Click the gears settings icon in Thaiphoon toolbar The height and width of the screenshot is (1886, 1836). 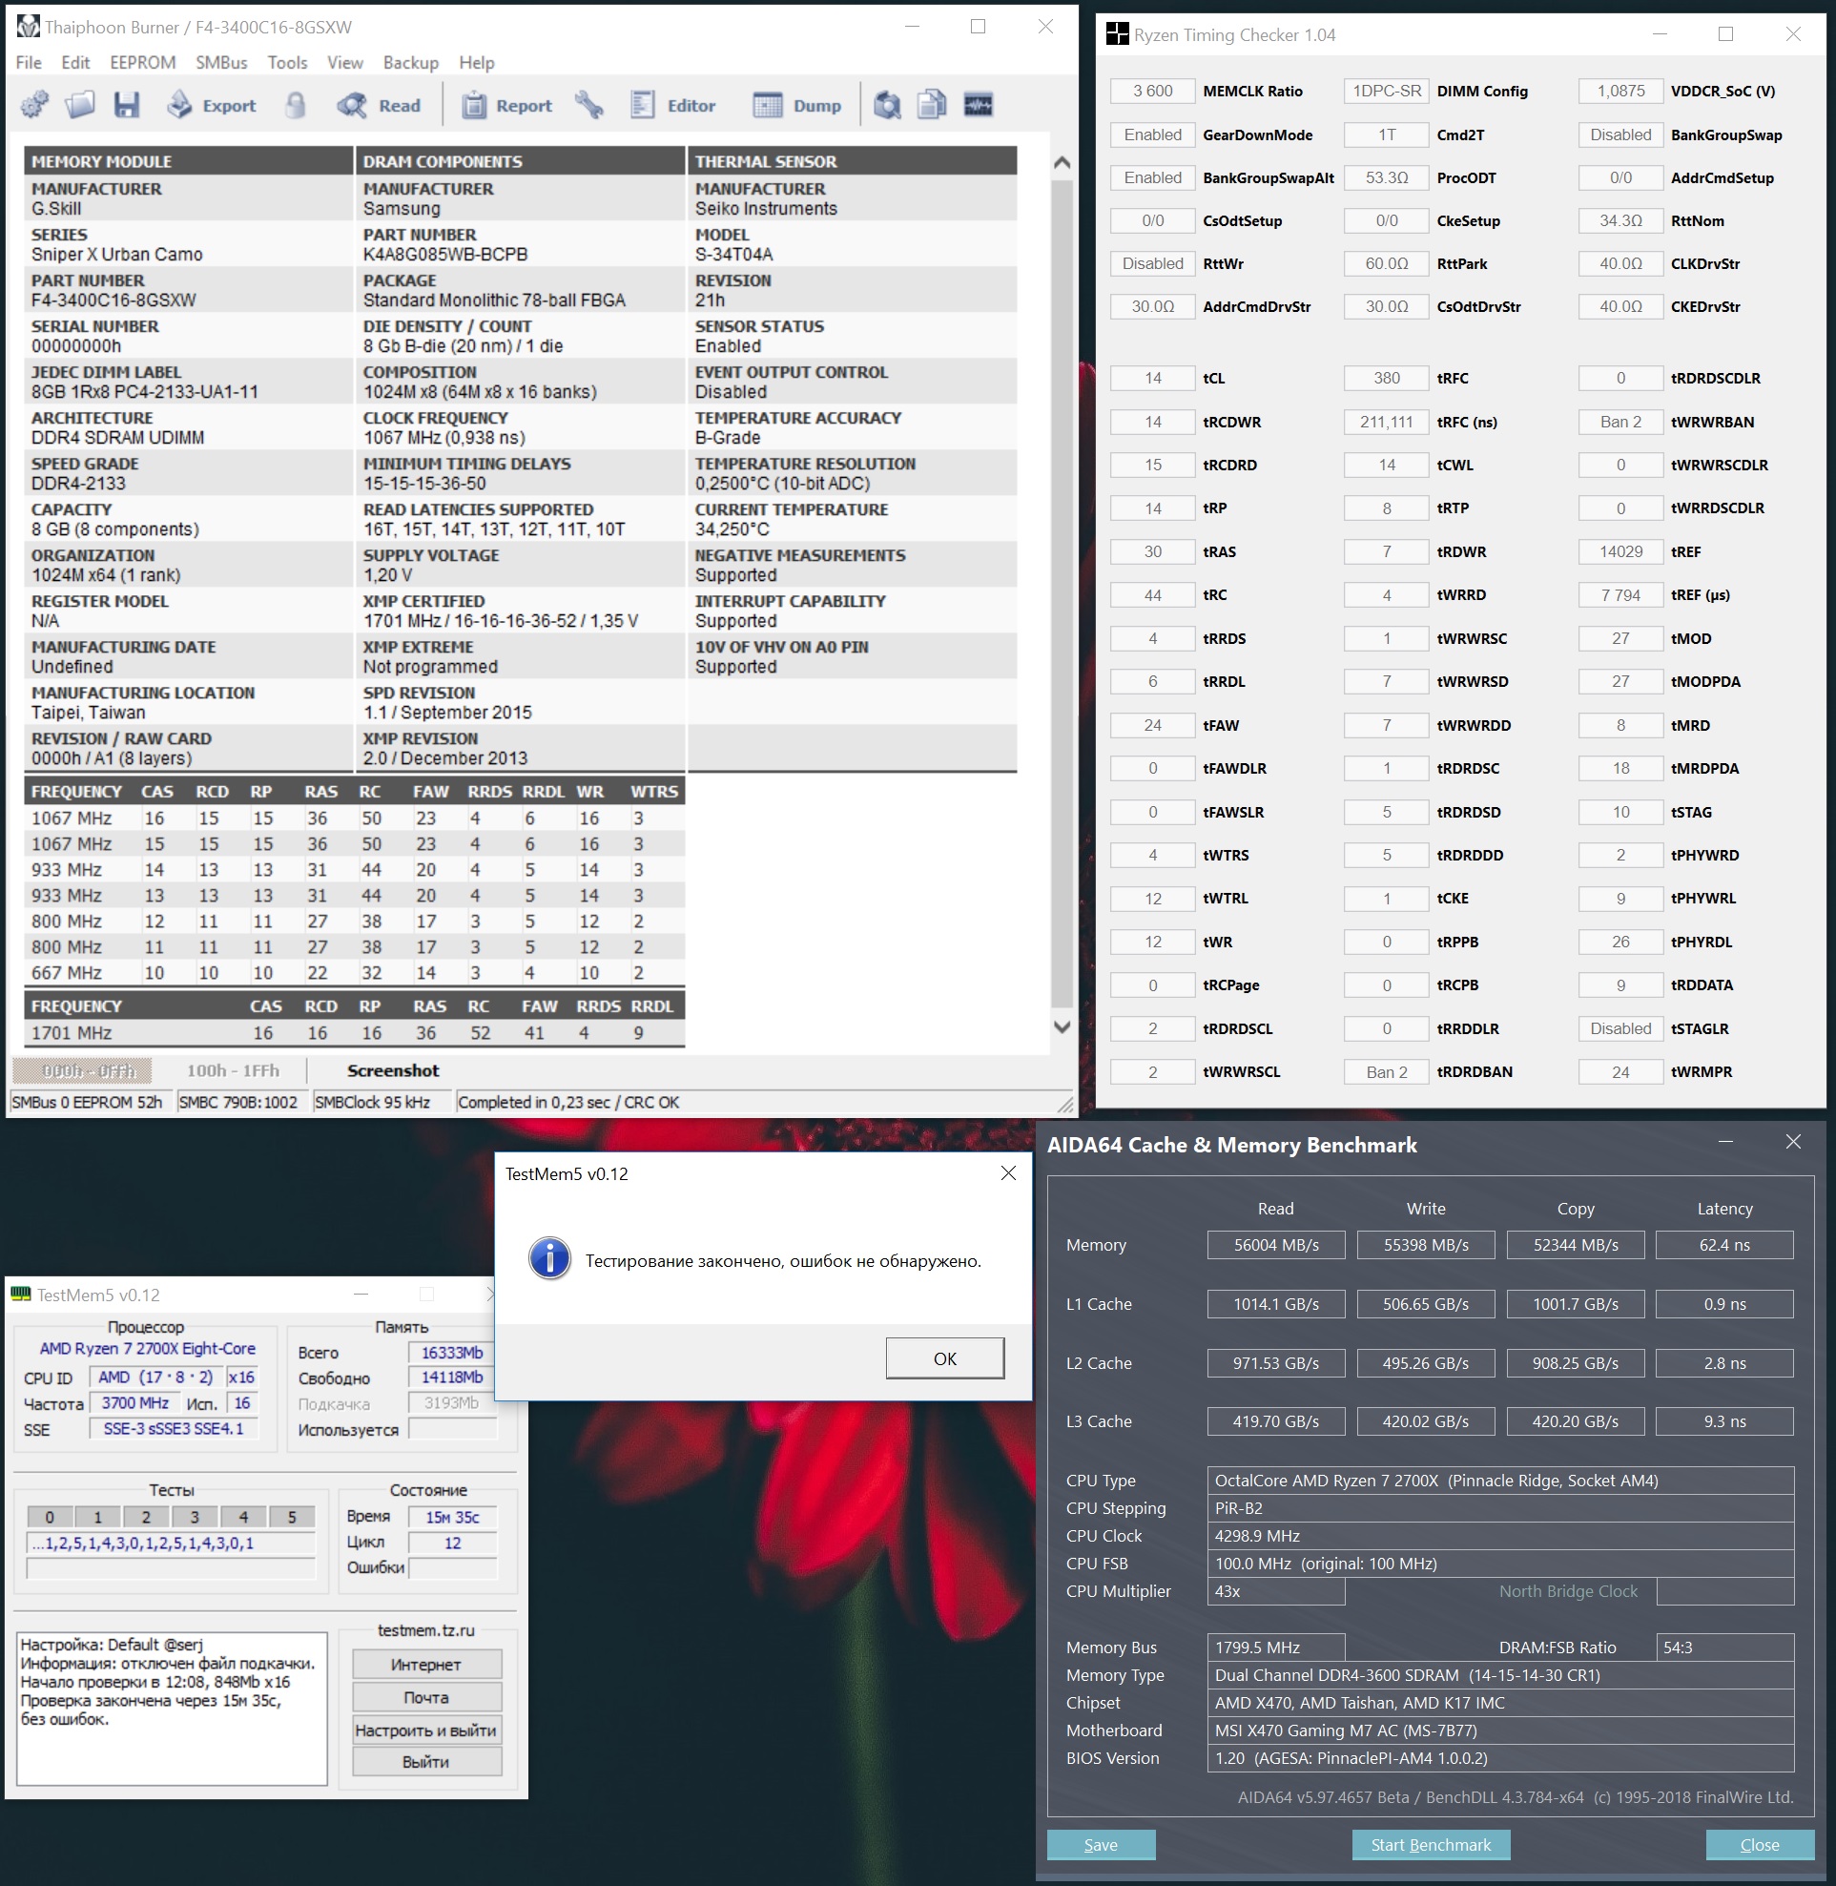34,105
